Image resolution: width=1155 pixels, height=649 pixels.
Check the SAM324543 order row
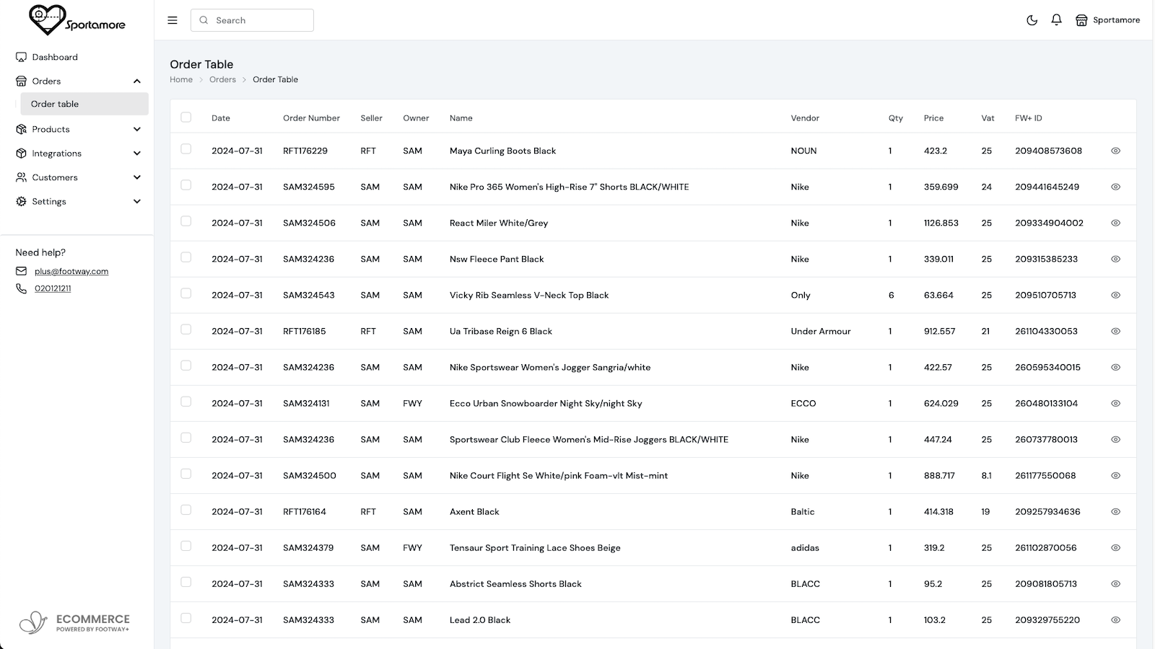(x=186, y=293)
